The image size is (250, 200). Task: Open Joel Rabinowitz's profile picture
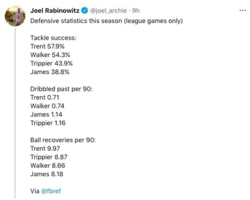click(x=15, y=19)
